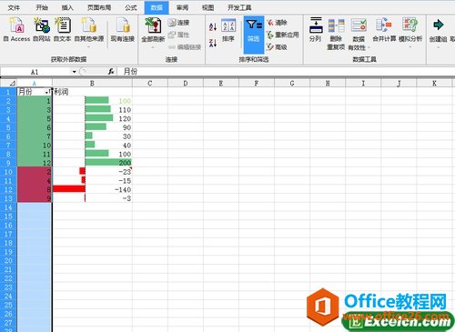Open the Sort (排序) dialog
The image size is (455, 332).
228,30
